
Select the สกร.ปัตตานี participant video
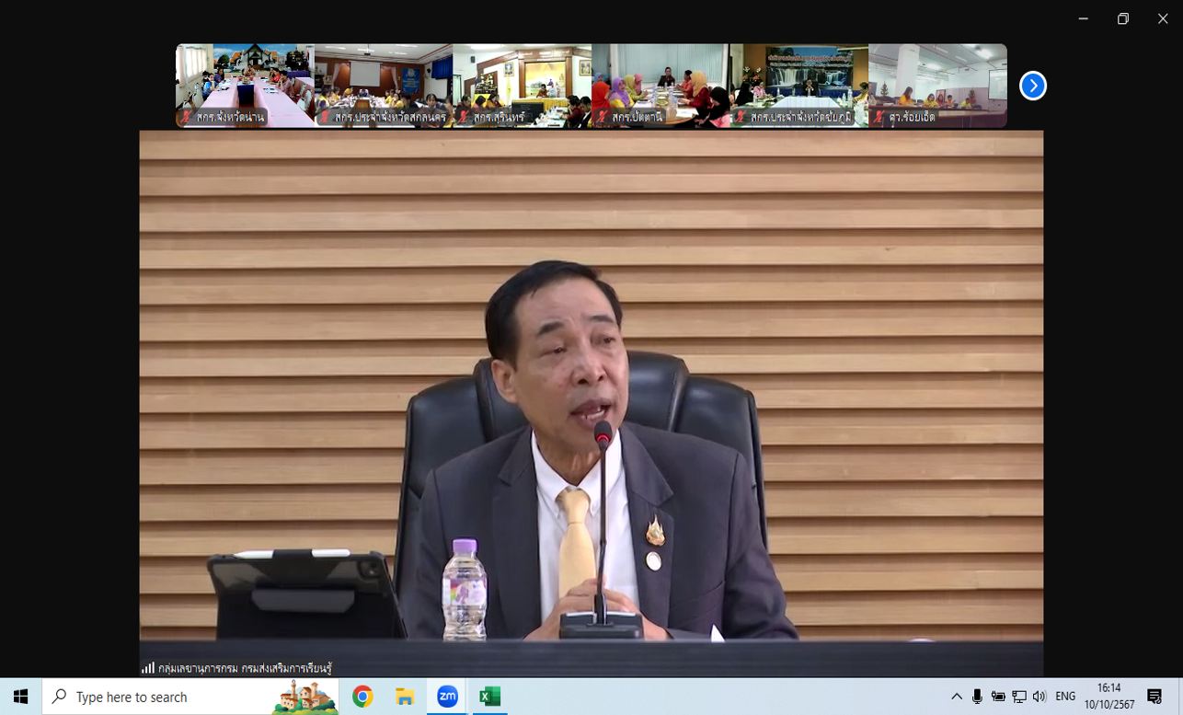coord(660,86)
